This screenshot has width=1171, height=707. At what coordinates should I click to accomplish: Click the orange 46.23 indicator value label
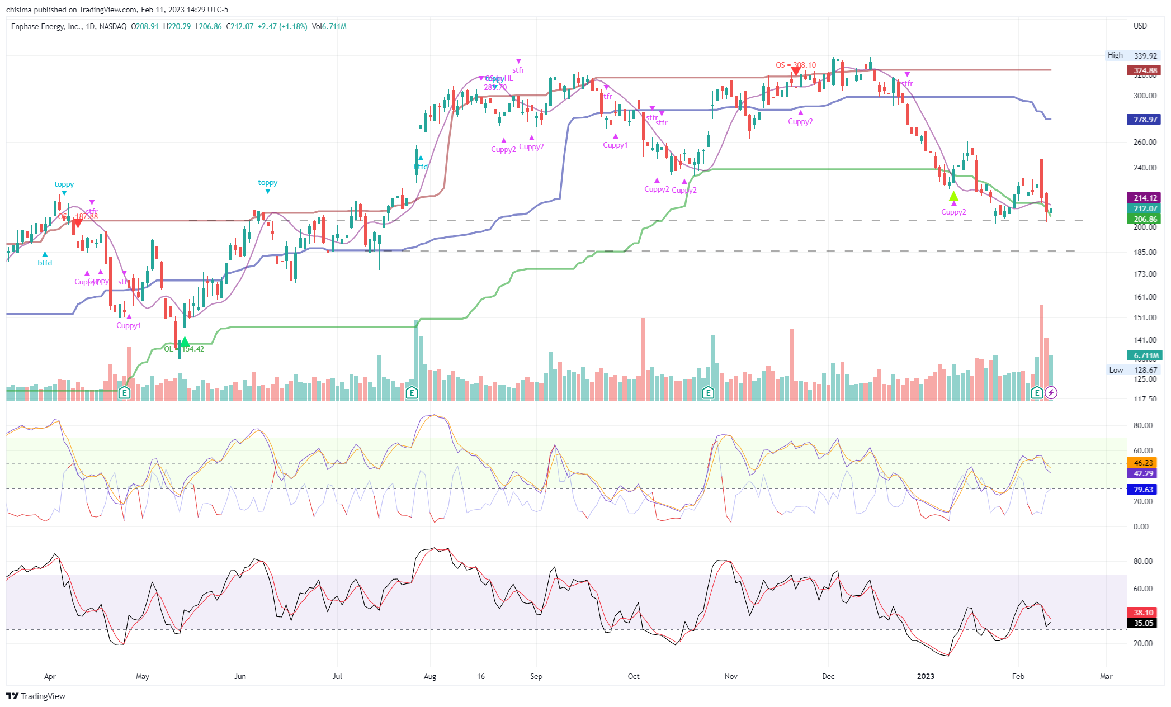pyautogui.click(x=1143, y=463)
